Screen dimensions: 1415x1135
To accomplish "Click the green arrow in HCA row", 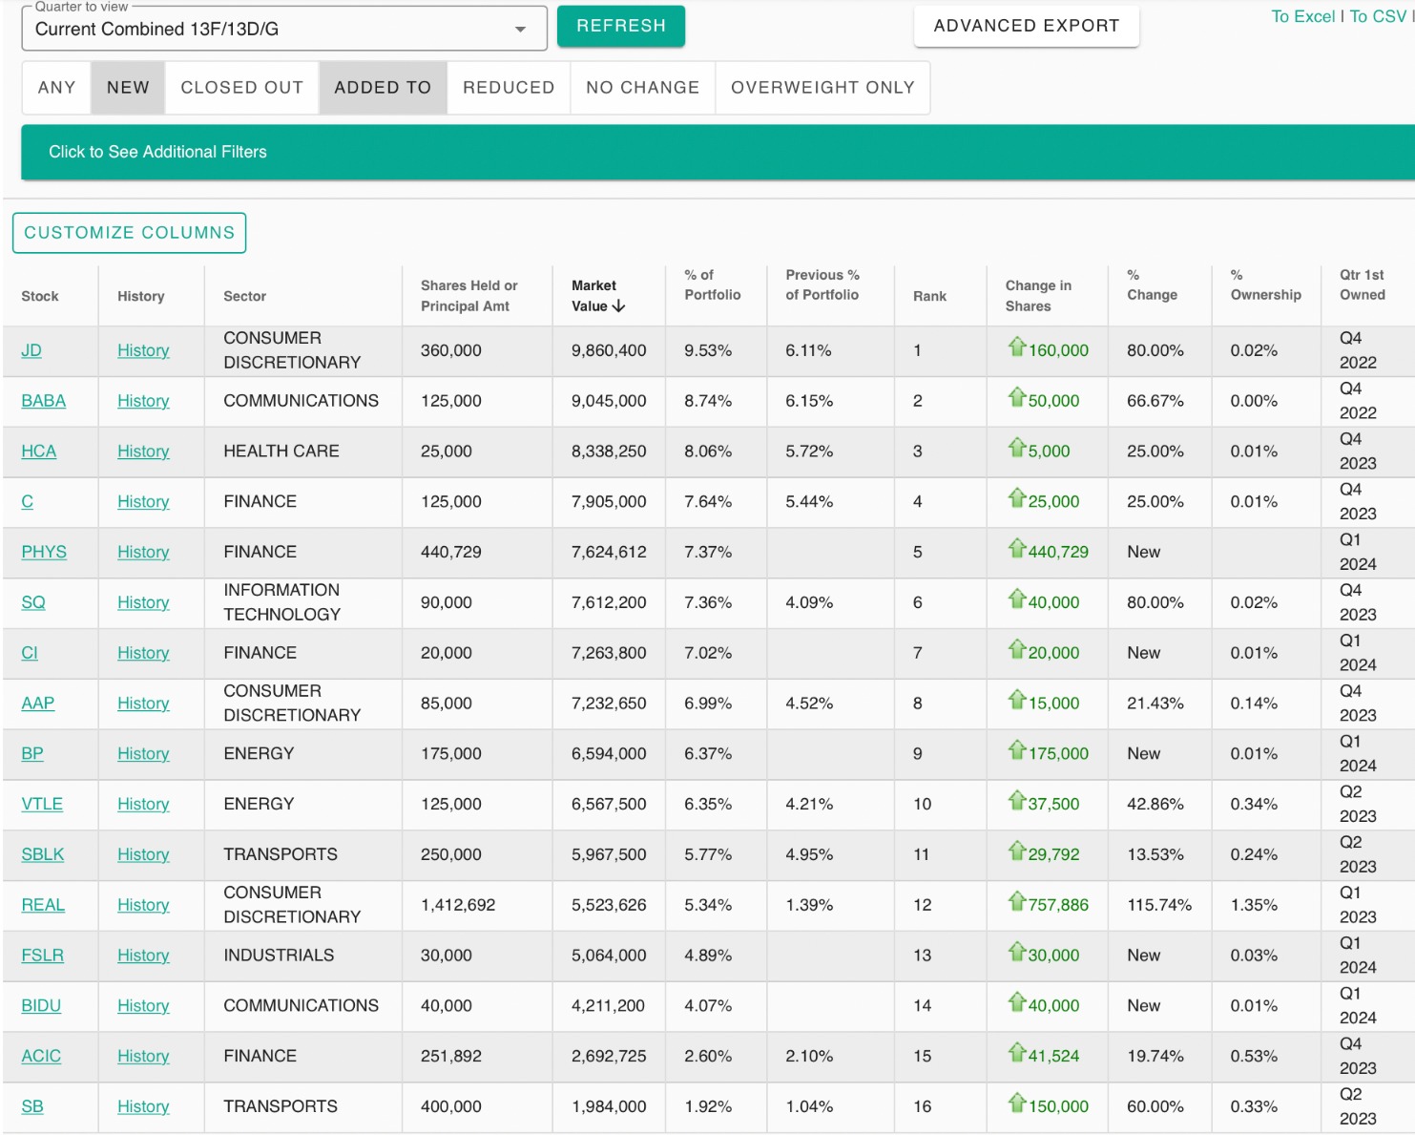I will [1016, 448].
